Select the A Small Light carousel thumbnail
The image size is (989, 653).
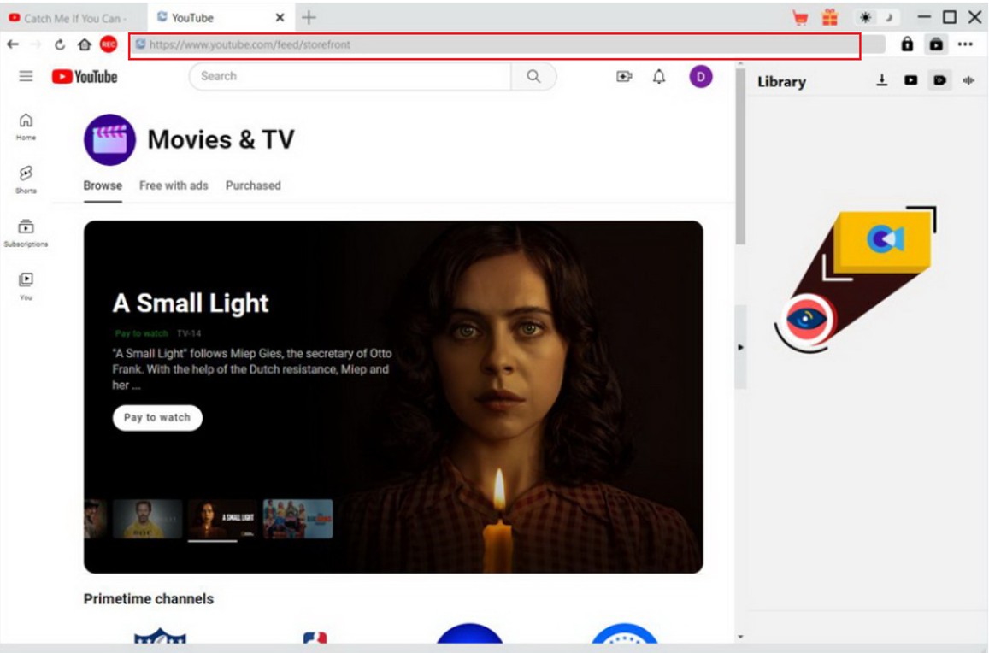pyautogui.click(x=224, y=516)
